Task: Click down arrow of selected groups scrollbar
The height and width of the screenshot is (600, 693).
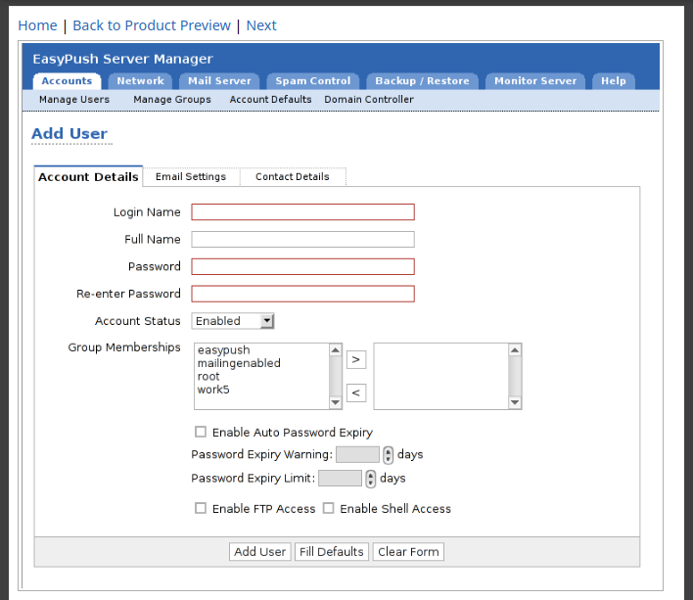Action: tap(515, 402)
